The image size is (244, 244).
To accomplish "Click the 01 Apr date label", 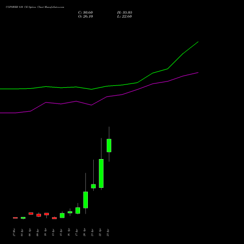I will (x=22, y=232).
